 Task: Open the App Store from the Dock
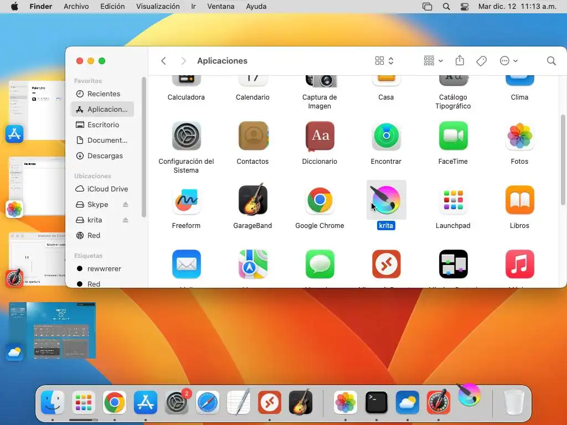[146, 402]
